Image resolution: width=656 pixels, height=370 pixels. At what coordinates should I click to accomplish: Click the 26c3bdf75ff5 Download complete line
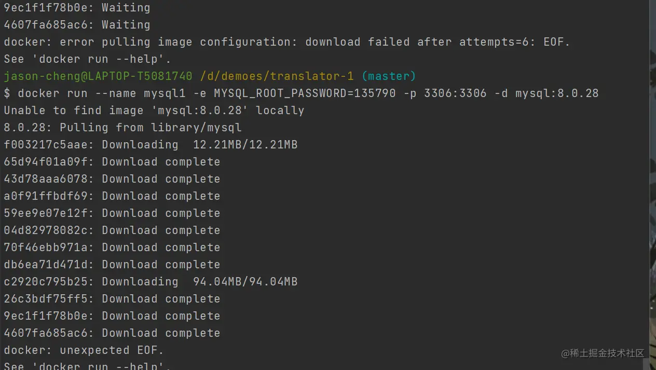(112, 299)
